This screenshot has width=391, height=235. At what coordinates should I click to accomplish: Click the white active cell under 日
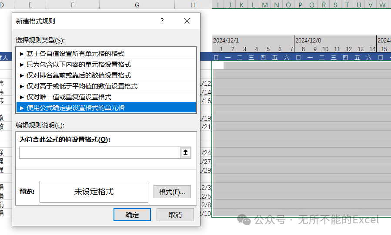pos(218,65)
